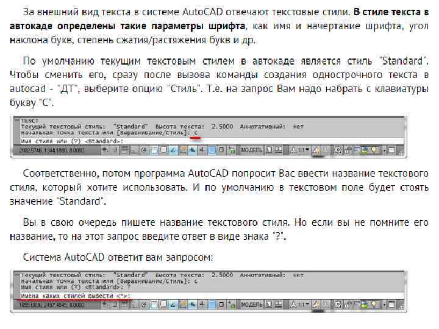Toggle Polar Tracking in first screenshot's status bar
This screenshot has width=439, height=329.
[144, 150]
